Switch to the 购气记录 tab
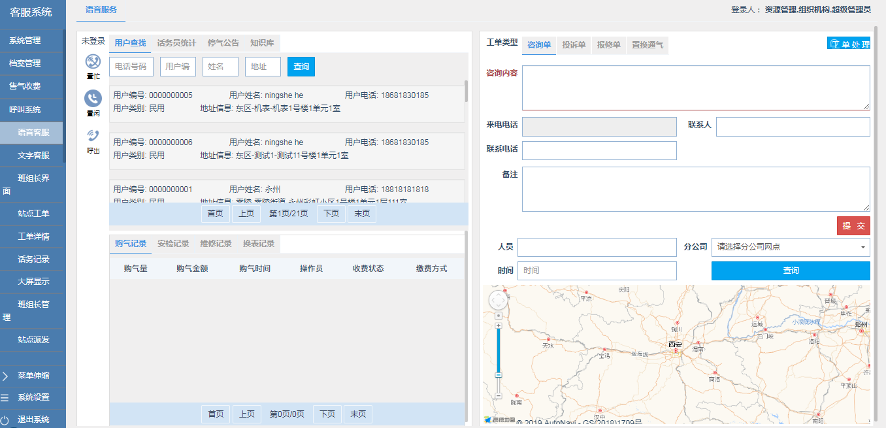 pos(131,244)
